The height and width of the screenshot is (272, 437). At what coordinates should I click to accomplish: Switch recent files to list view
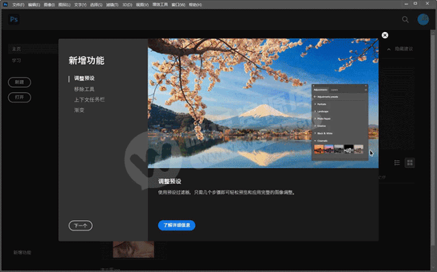(397, 163)
